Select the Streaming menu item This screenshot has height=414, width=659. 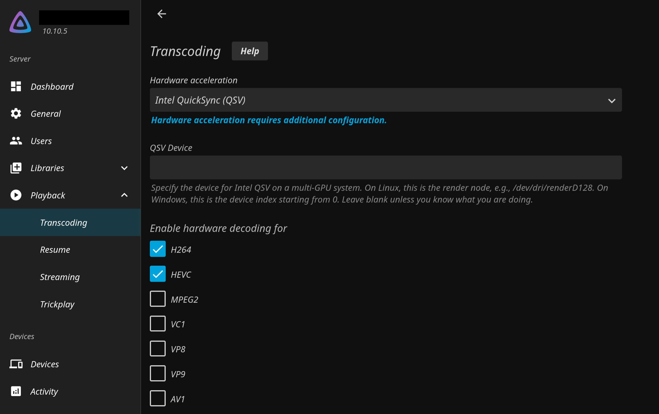point(60,277)
